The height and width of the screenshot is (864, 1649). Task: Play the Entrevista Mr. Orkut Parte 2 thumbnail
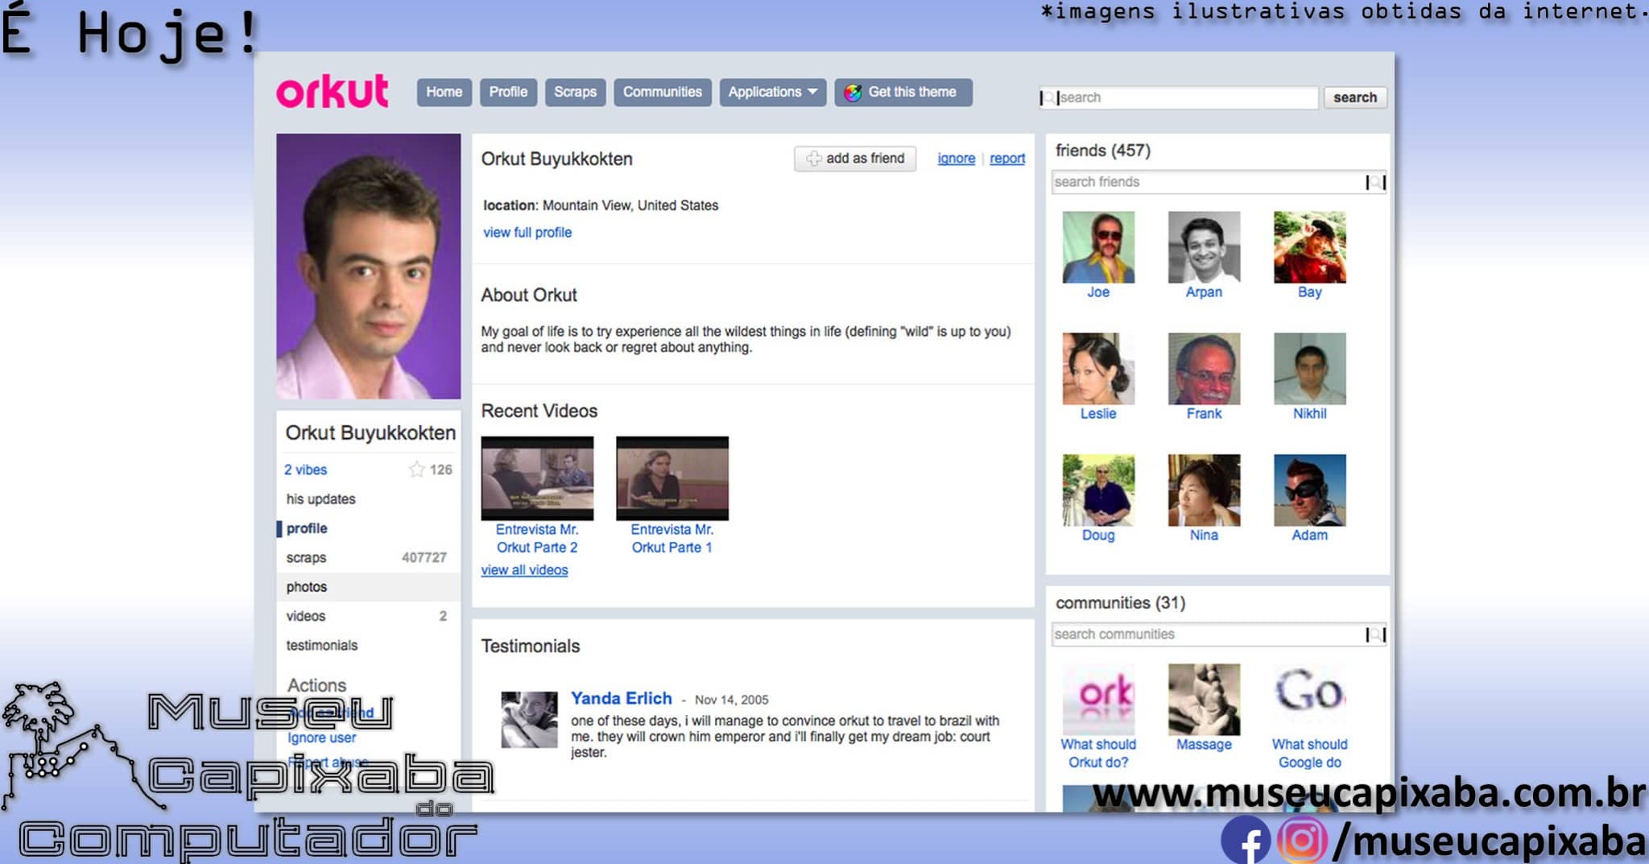coord(537,478)
